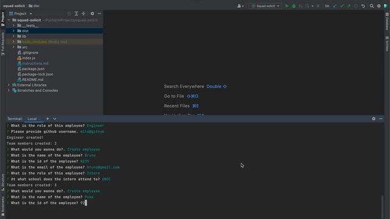Image resolution: width=390 pixels, height=219 pixels.
Task: Open Search Everywhere magnifier icon
Action: click(372, 6)
